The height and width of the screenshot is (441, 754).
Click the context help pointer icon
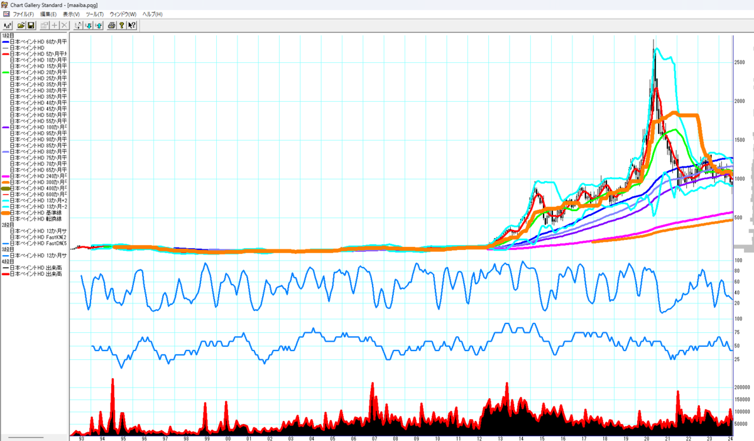tap(131, 25)
